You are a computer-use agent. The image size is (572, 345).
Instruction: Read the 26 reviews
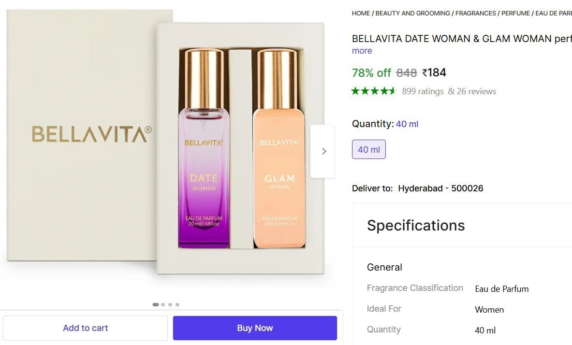[477, 91]
